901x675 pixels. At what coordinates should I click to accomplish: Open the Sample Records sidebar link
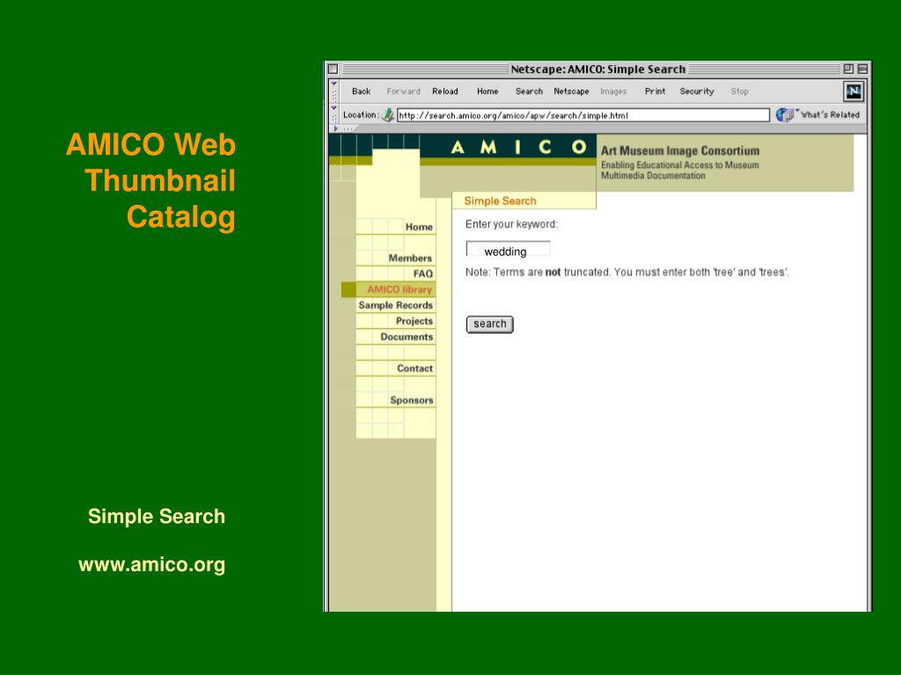395,305
